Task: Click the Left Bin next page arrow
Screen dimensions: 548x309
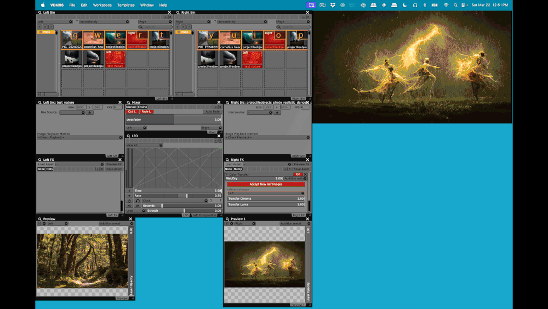Action: 45,27
